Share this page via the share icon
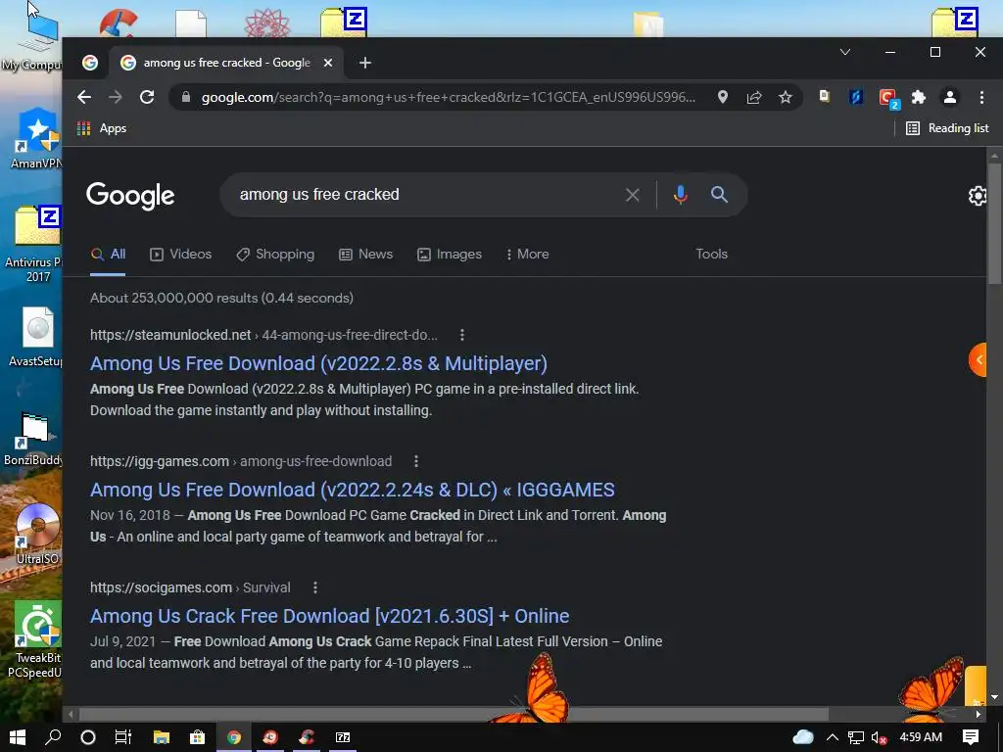This screenshot has height=752, width=1003. pyautogui.click(x=754, y=97)
